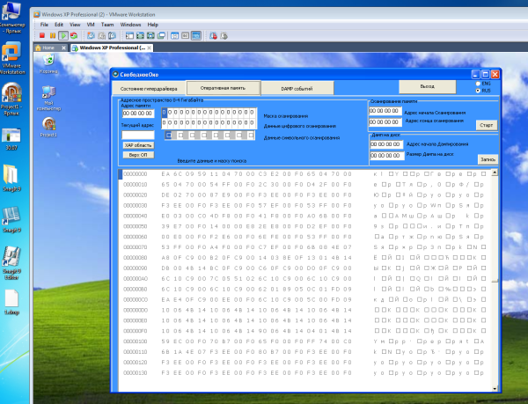This screenshot has height=404, width=528.
Task: Switch to DAMP событий tab
Action: [297, 89]
